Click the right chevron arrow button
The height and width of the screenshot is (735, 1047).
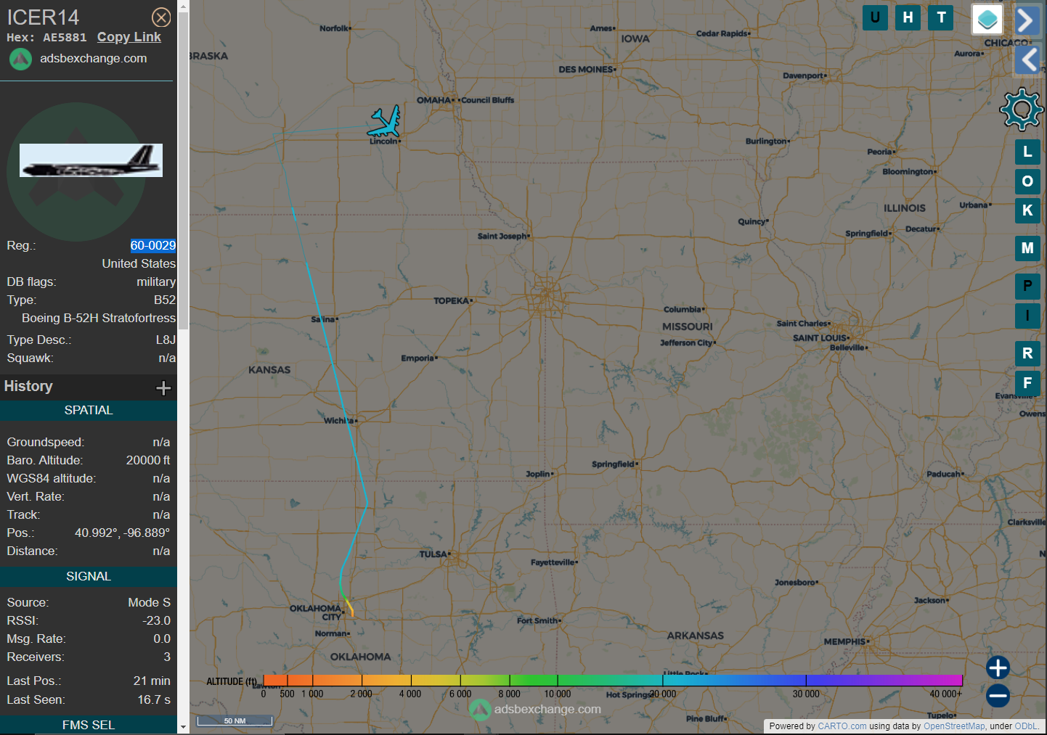[1027, 20]
